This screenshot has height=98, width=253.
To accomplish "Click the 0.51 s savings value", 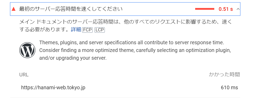I will [x=226, y=9].
